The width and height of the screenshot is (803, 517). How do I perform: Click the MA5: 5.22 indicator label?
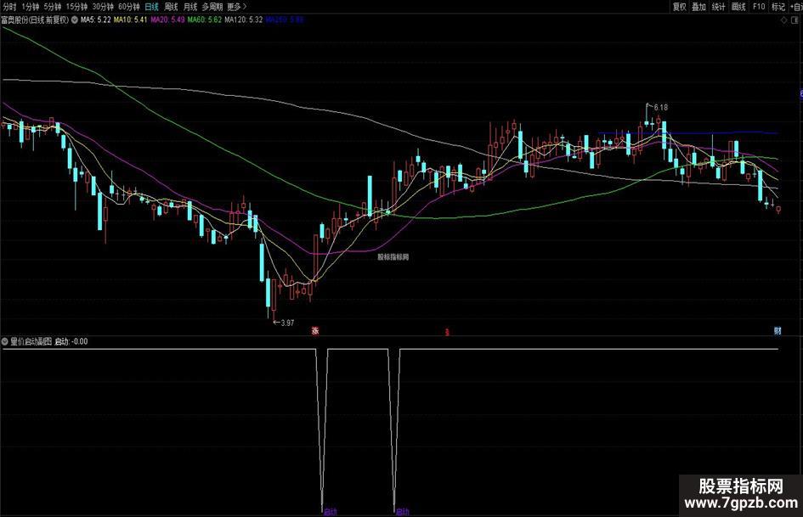pyautogui.click(x=96, y=20)
